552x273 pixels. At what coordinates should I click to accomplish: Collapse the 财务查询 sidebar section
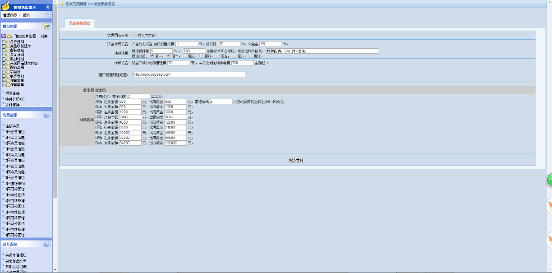point(46,243)
